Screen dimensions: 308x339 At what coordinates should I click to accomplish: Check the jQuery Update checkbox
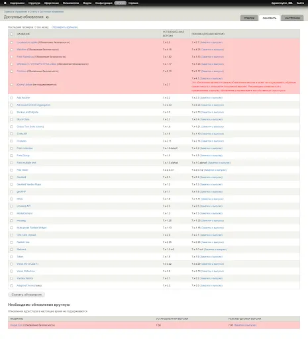click(11, 85)
